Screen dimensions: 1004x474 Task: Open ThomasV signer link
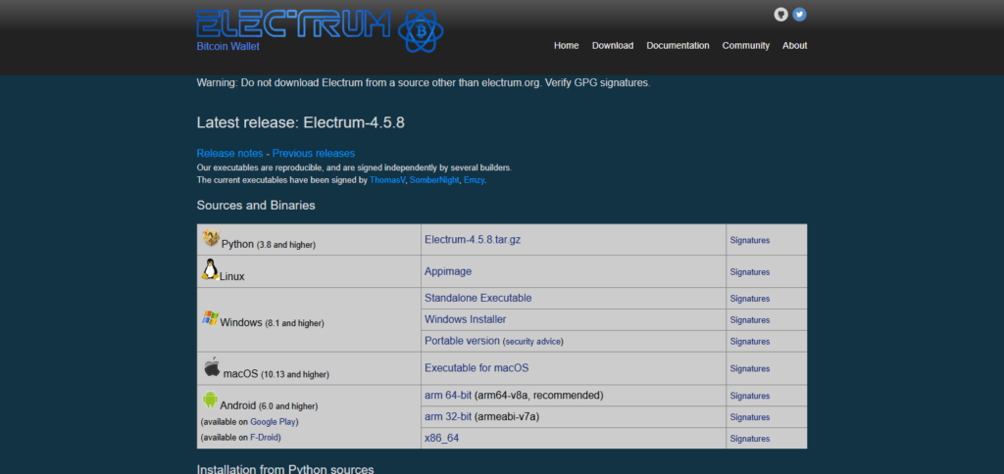(387, 180)
